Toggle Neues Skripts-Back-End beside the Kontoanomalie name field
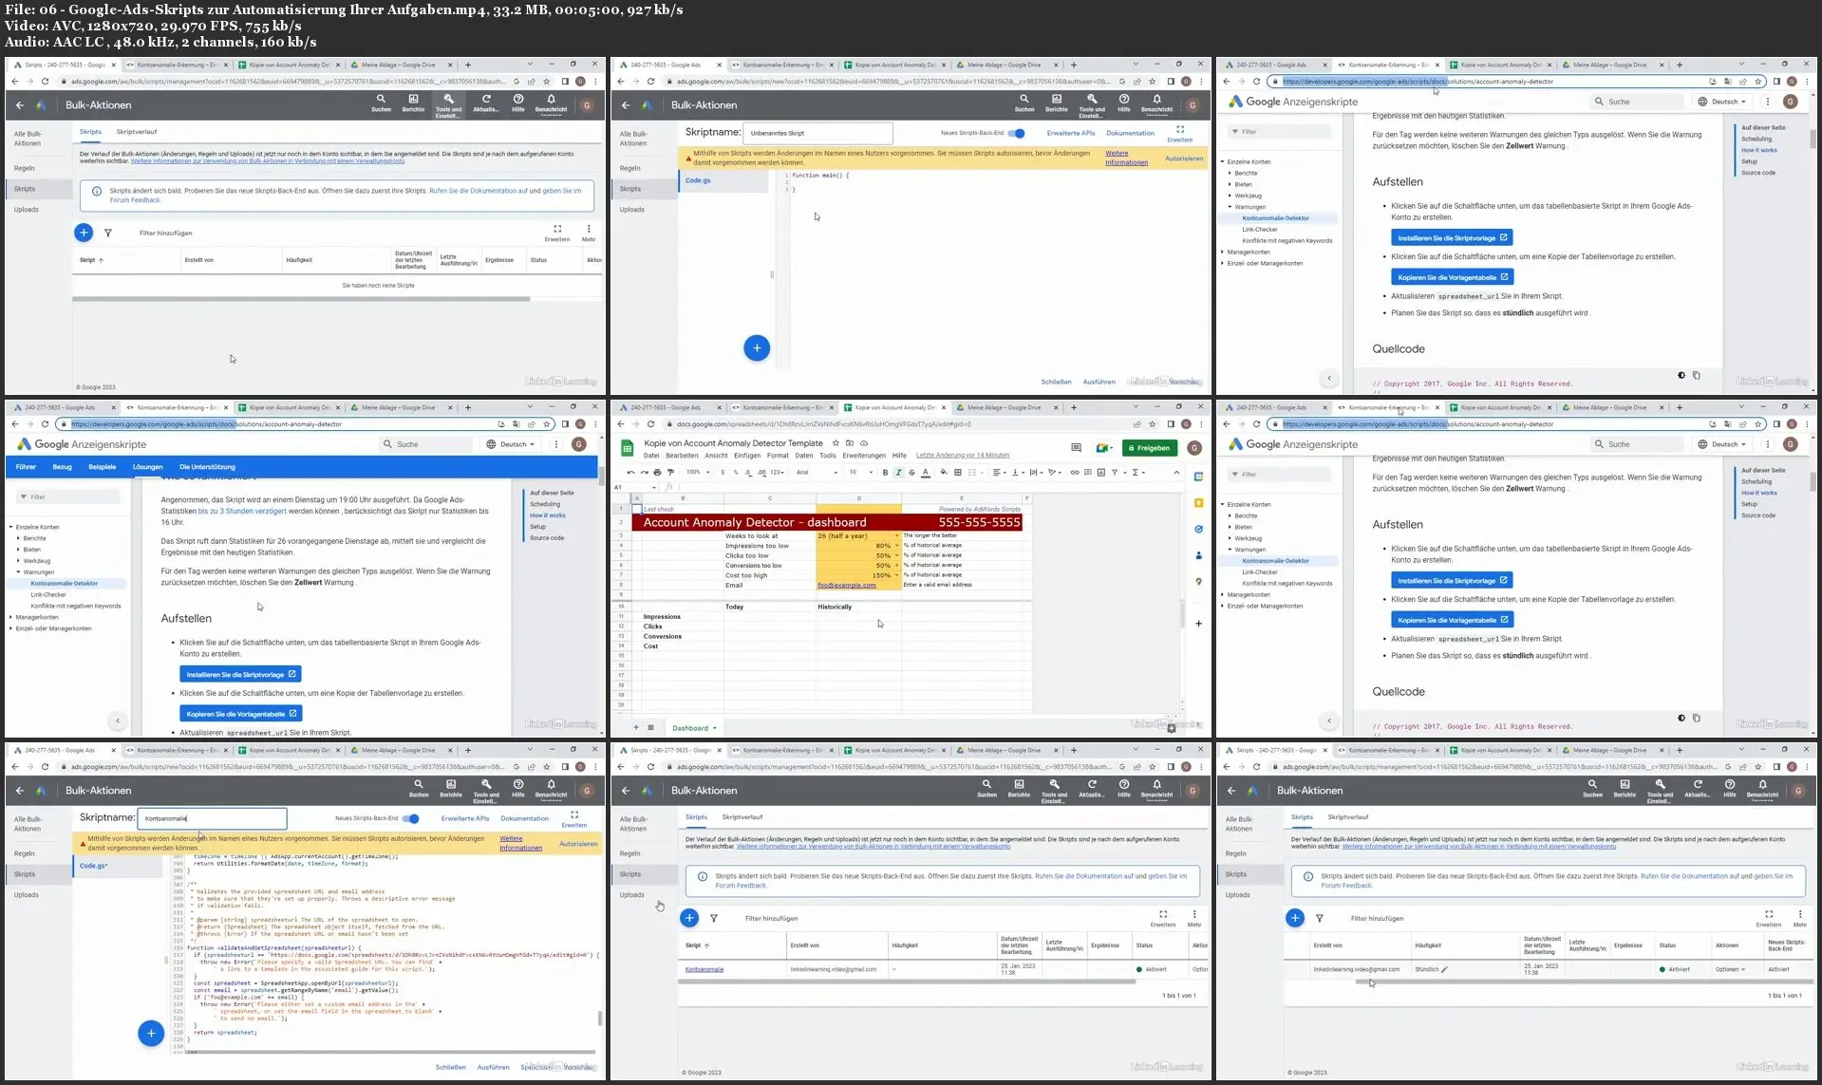Image resolution: width=1822 pixels, height=1085 pixels. click(410, 818)
